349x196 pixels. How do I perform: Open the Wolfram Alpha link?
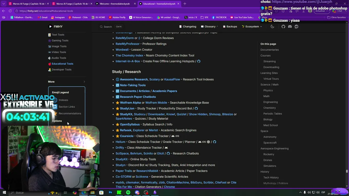[x=130, y=103]
